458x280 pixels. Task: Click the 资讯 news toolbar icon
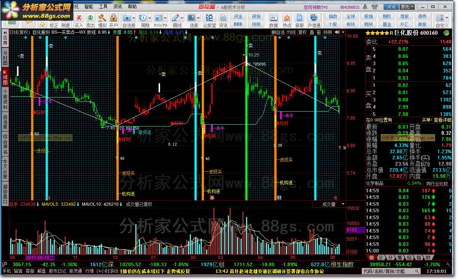[223, 18]
